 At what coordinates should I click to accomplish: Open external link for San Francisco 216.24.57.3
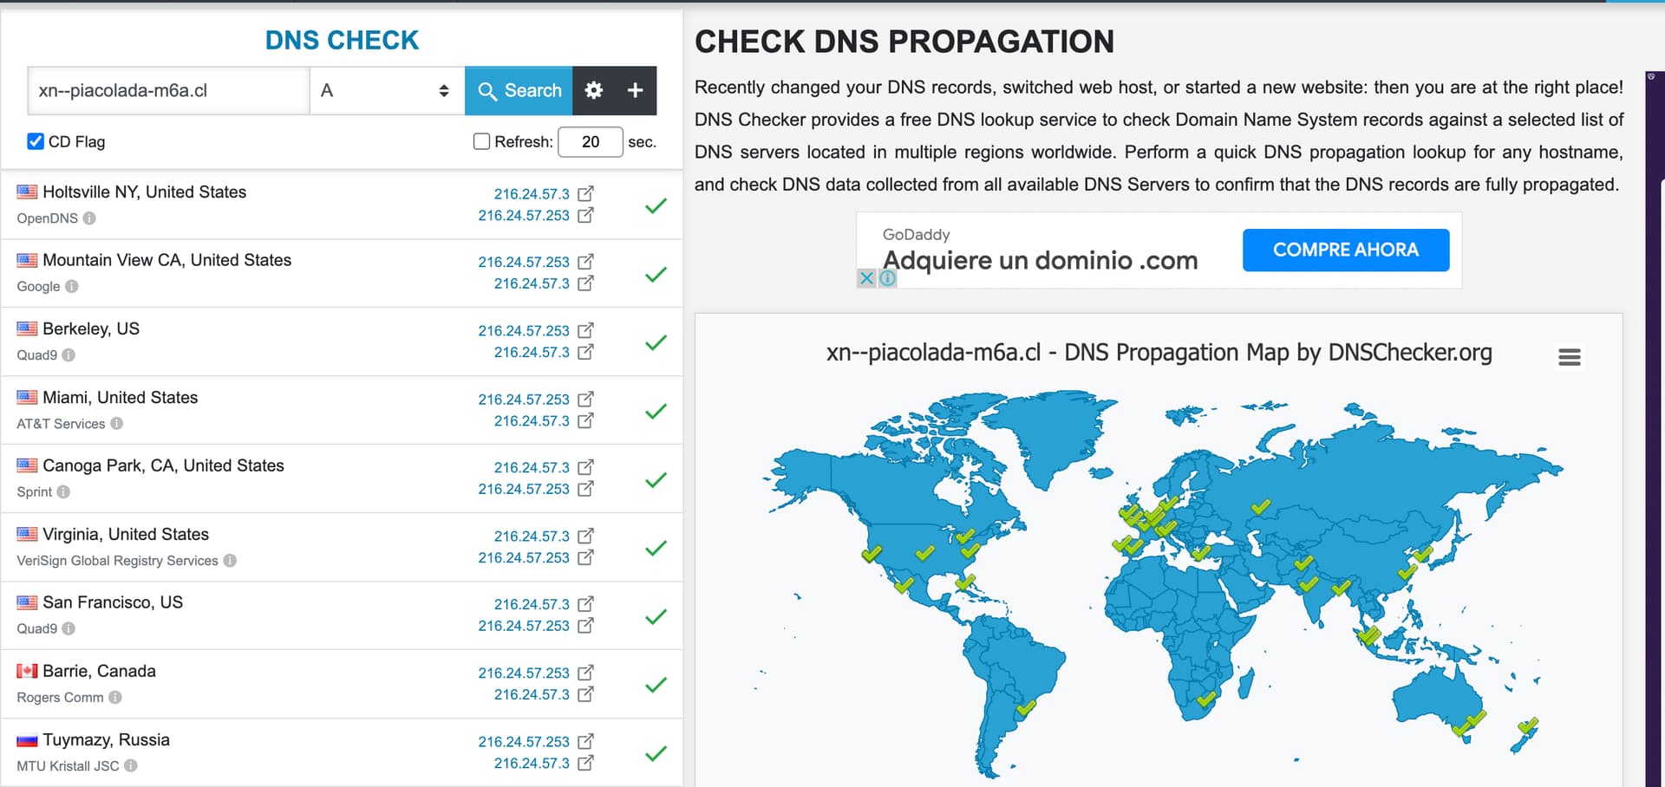tap(586, 604)
